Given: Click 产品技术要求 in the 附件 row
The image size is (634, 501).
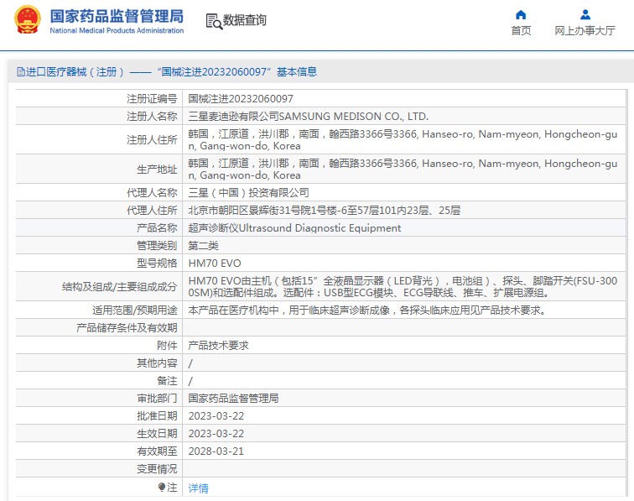Looking at the screenshot, I should [218, 345].
